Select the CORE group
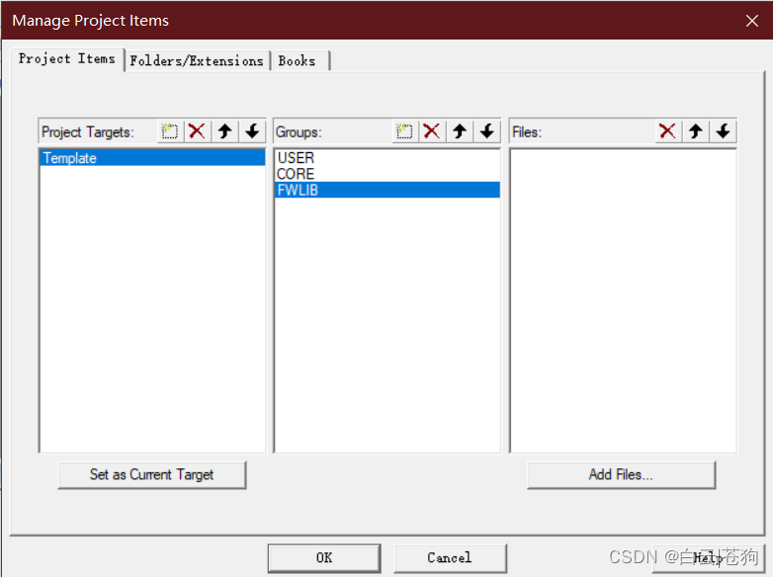This screenshot has width=773, height=577. (x=386, y=174)
